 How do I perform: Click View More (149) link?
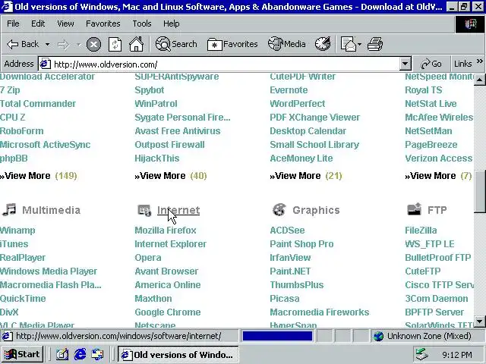click(x=39, y=176)
